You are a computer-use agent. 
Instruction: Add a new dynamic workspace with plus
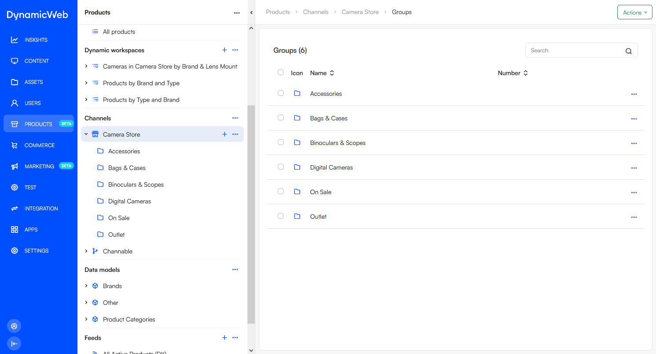(225, 50)
